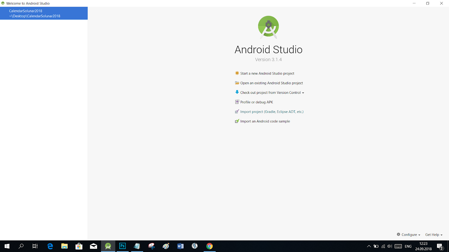Image resolution: width=449 pixels, height=252 pixels.
Task: Open File Explorer from the taskbar
Action: point(65,246)
